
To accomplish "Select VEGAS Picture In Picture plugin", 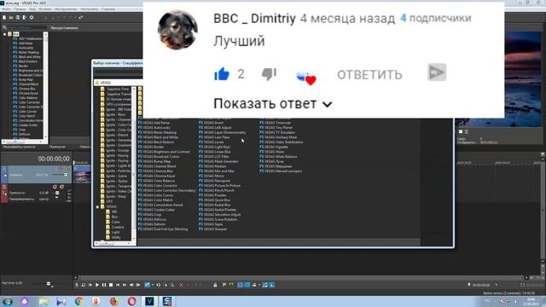I will (x=220, y=186).
